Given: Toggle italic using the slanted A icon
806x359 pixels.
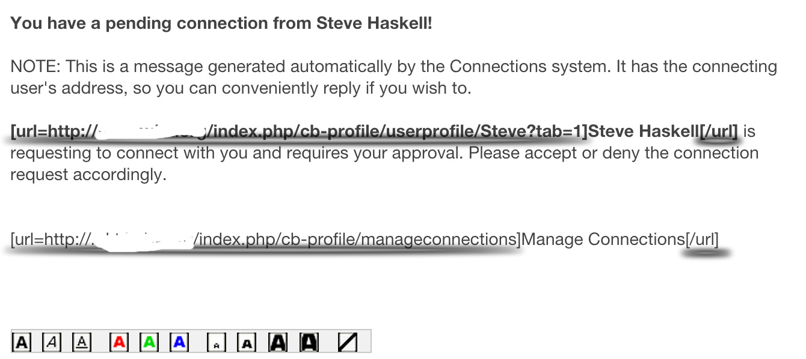Looking at the screenshot, I should [x=52, y=342].
